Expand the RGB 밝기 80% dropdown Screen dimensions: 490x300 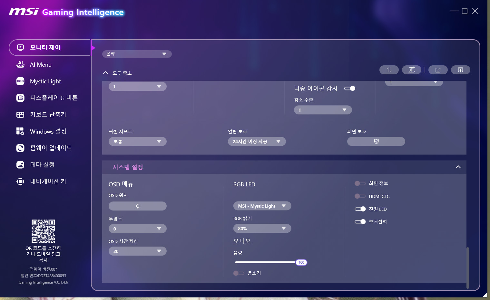tap(262, 229)
